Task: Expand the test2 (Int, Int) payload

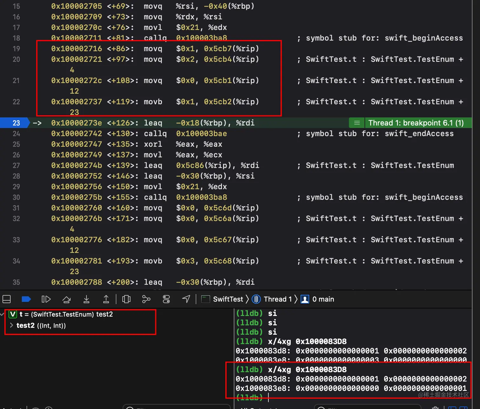Action: (11, 325)
